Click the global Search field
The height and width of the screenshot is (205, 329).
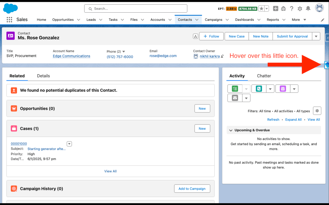pyautogui.click(x=136, y=9)
